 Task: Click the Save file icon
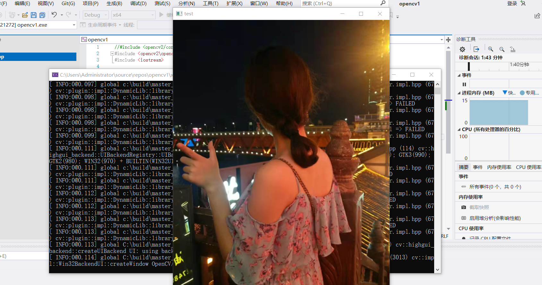tap(34, 15)
